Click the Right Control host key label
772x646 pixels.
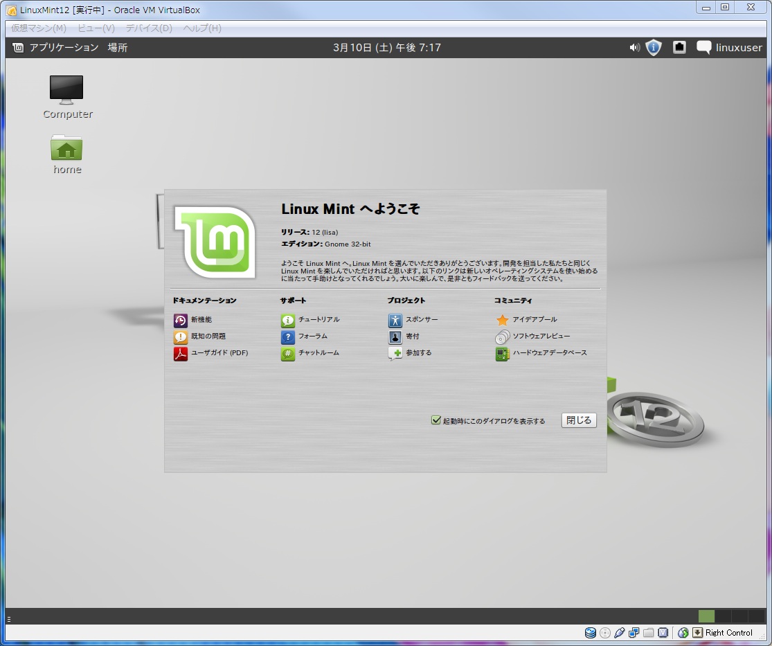(728, 633)
